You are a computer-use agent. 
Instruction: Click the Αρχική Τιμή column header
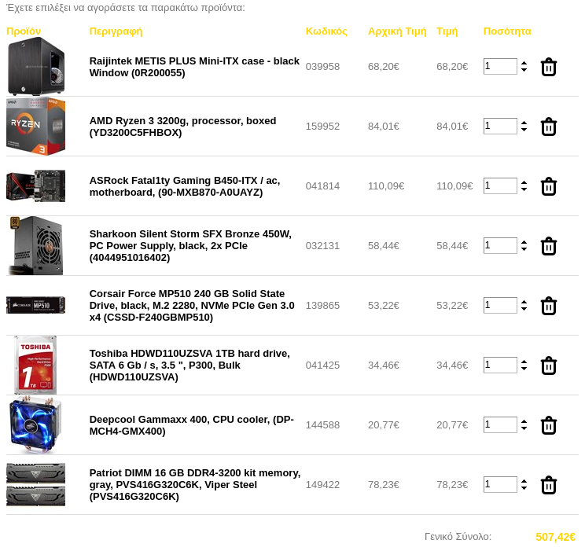(397, 31)
